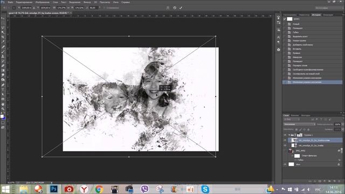
Task: Click the урок1 snapshot thumbnail in History
Action: [289, 19]
